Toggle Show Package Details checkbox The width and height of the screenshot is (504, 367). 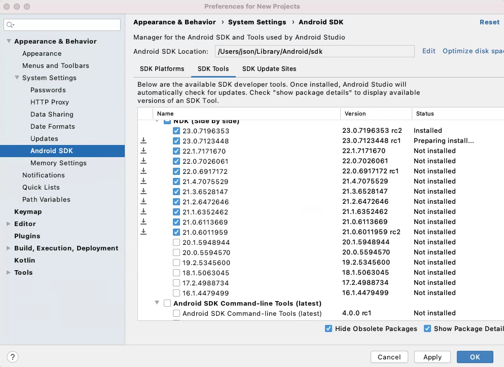[x=427, y=328]
